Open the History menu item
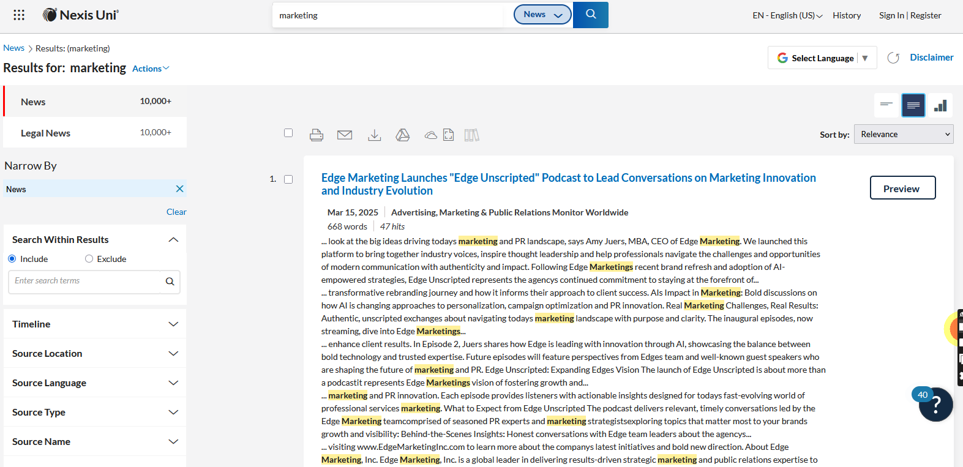 [x=847, y=15]
